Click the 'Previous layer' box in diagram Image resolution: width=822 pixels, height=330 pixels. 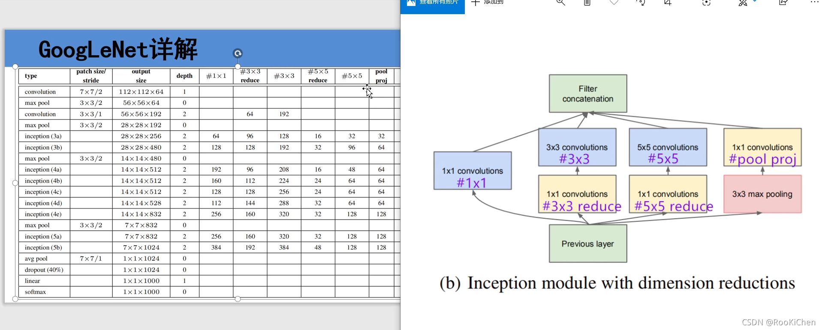(588, 244)
